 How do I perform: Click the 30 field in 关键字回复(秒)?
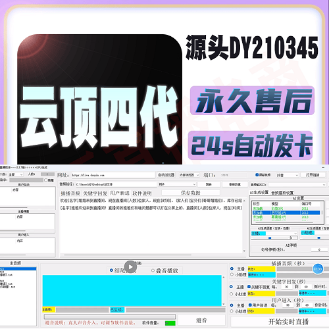(286, 287)
